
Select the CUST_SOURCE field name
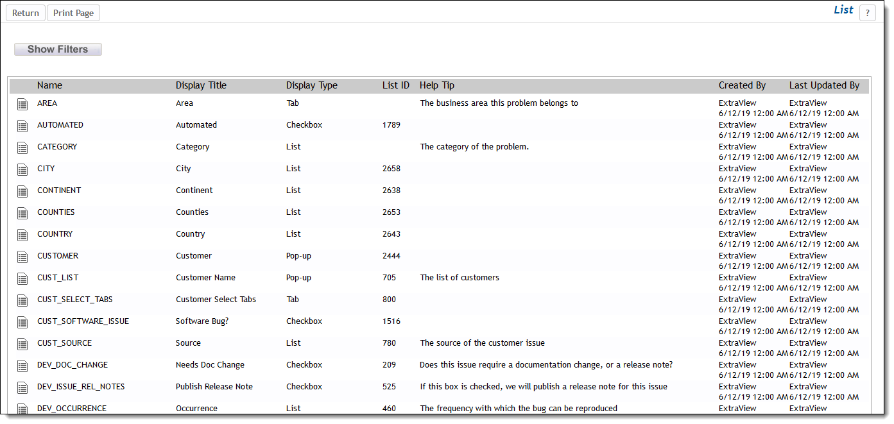(65, 343)
